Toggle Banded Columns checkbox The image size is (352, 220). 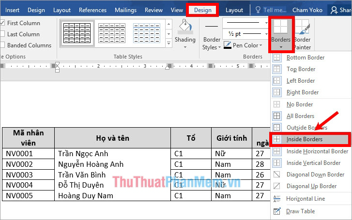pos(3,45)
